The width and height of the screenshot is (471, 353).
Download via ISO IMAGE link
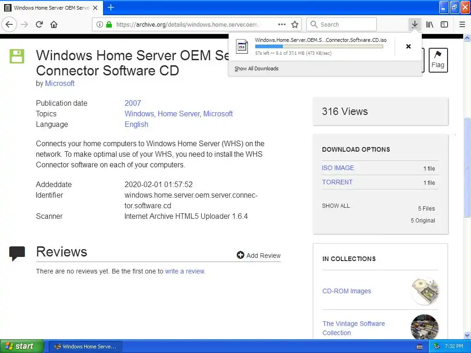(338, 168)
